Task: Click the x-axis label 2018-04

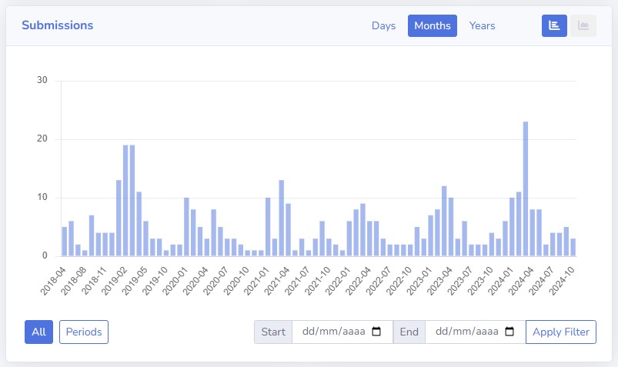Action: 53,281
